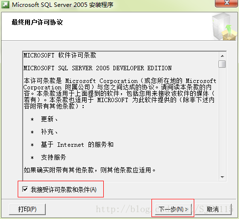Uncheck the 我接受许可条款和条件 checkbox
239x219 pixels.
[x=25, y=189]
